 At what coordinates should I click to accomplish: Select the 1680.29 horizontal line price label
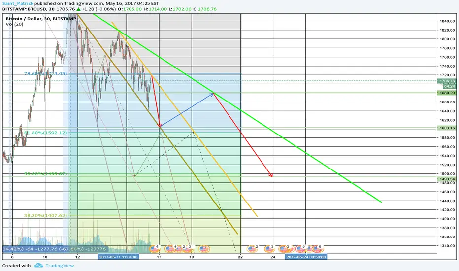coord(447,93)
